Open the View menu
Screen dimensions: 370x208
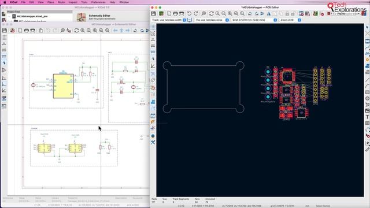pyautogui.click(x=40, y=2)
